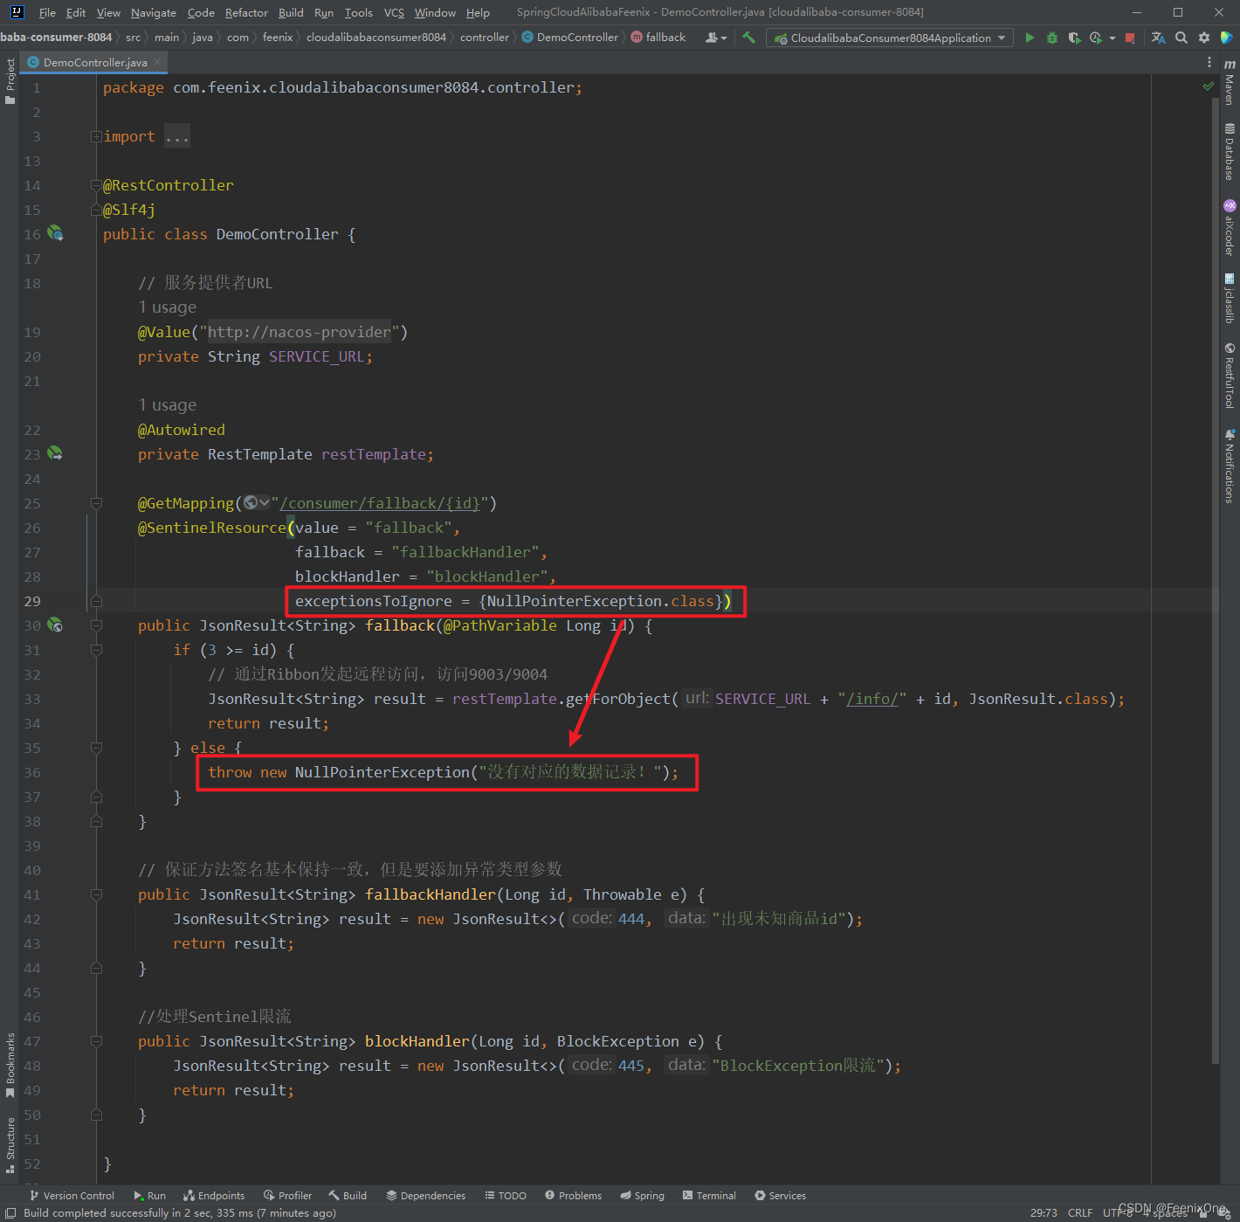This screenshot has width=1240, height=1222.
Task: Close the DemoController.java tab
Action: [x=157, y=62]
